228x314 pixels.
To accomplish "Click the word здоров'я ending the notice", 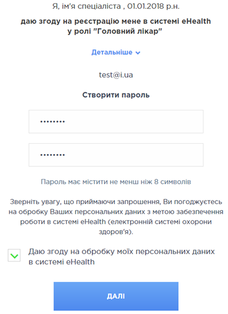I will tap(116, 231).
